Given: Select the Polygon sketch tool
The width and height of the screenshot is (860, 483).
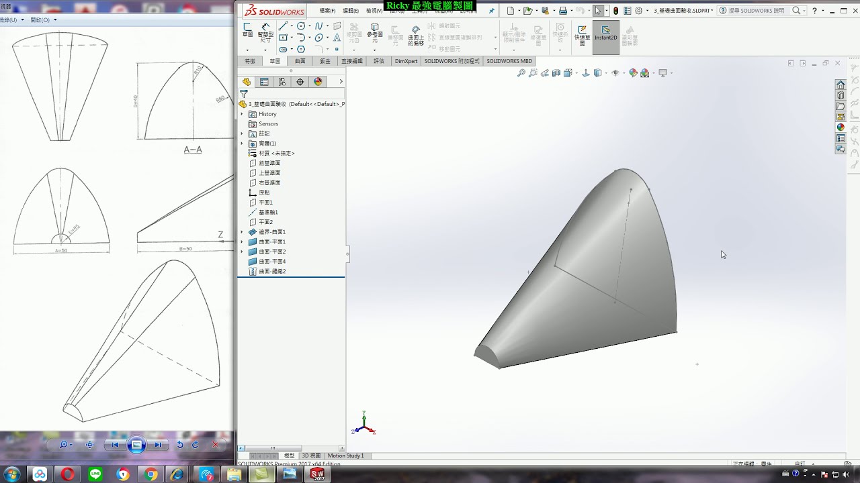Looking at the screenshot, I should tap(301, 49).
